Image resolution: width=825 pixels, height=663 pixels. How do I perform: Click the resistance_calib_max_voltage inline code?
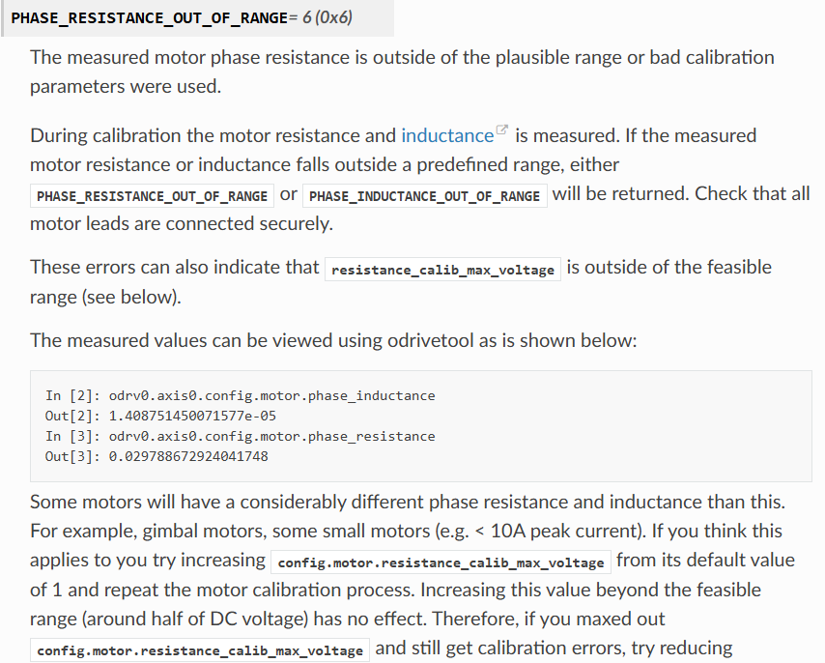point(442,270)
